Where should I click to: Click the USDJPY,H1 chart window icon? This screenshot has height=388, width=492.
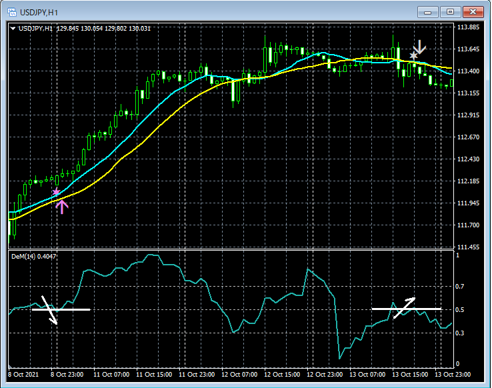click(x=12, y=12)
